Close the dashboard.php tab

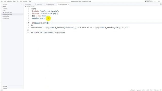coord(68,4)
